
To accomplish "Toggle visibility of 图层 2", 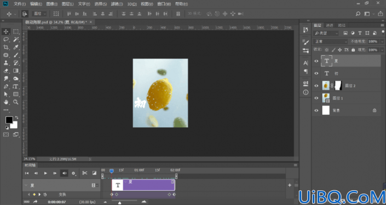I will click(x=316, y=85).
